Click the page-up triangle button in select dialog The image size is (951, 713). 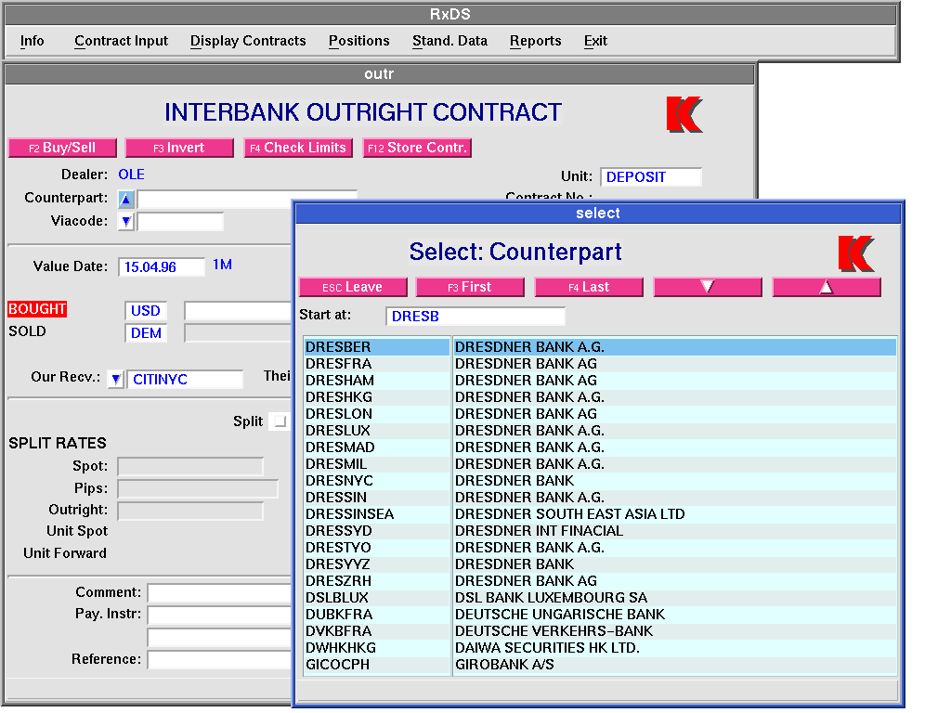click(x=827, y=287)
